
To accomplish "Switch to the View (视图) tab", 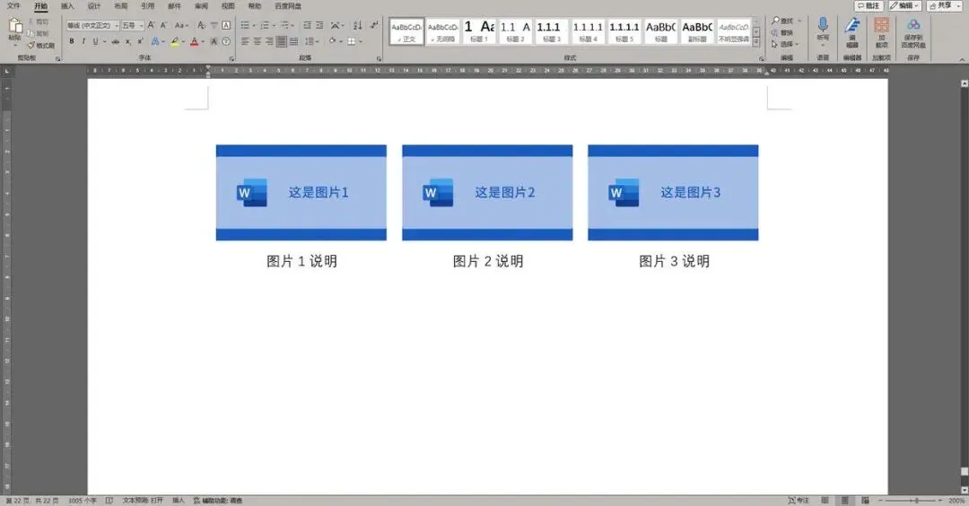I will pyautogui.click(x=228, y=5).
